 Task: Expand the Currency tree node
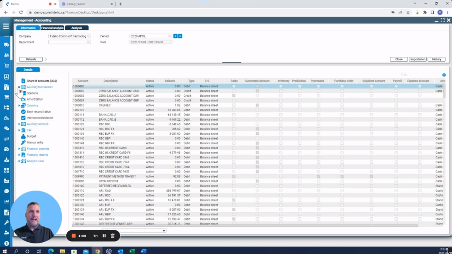[x=19, y=105]
